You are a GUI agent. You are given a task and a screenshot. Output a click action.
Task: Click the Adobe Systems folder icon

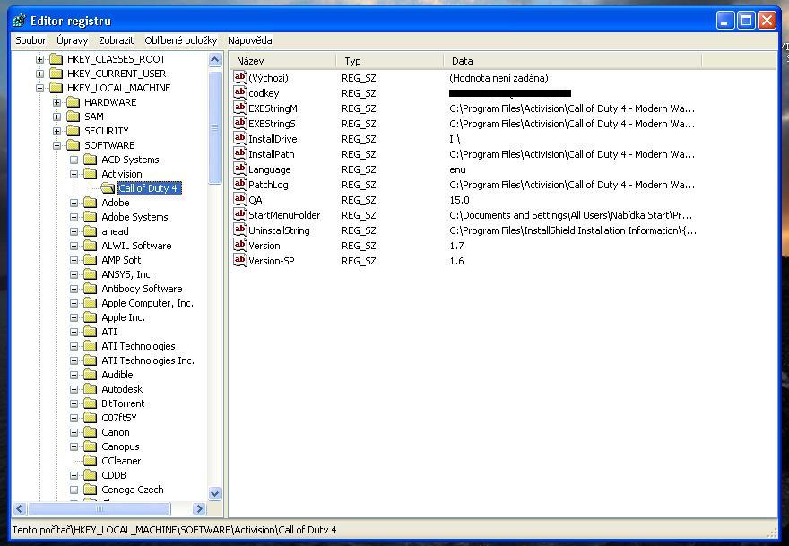[x=90, y=217]
